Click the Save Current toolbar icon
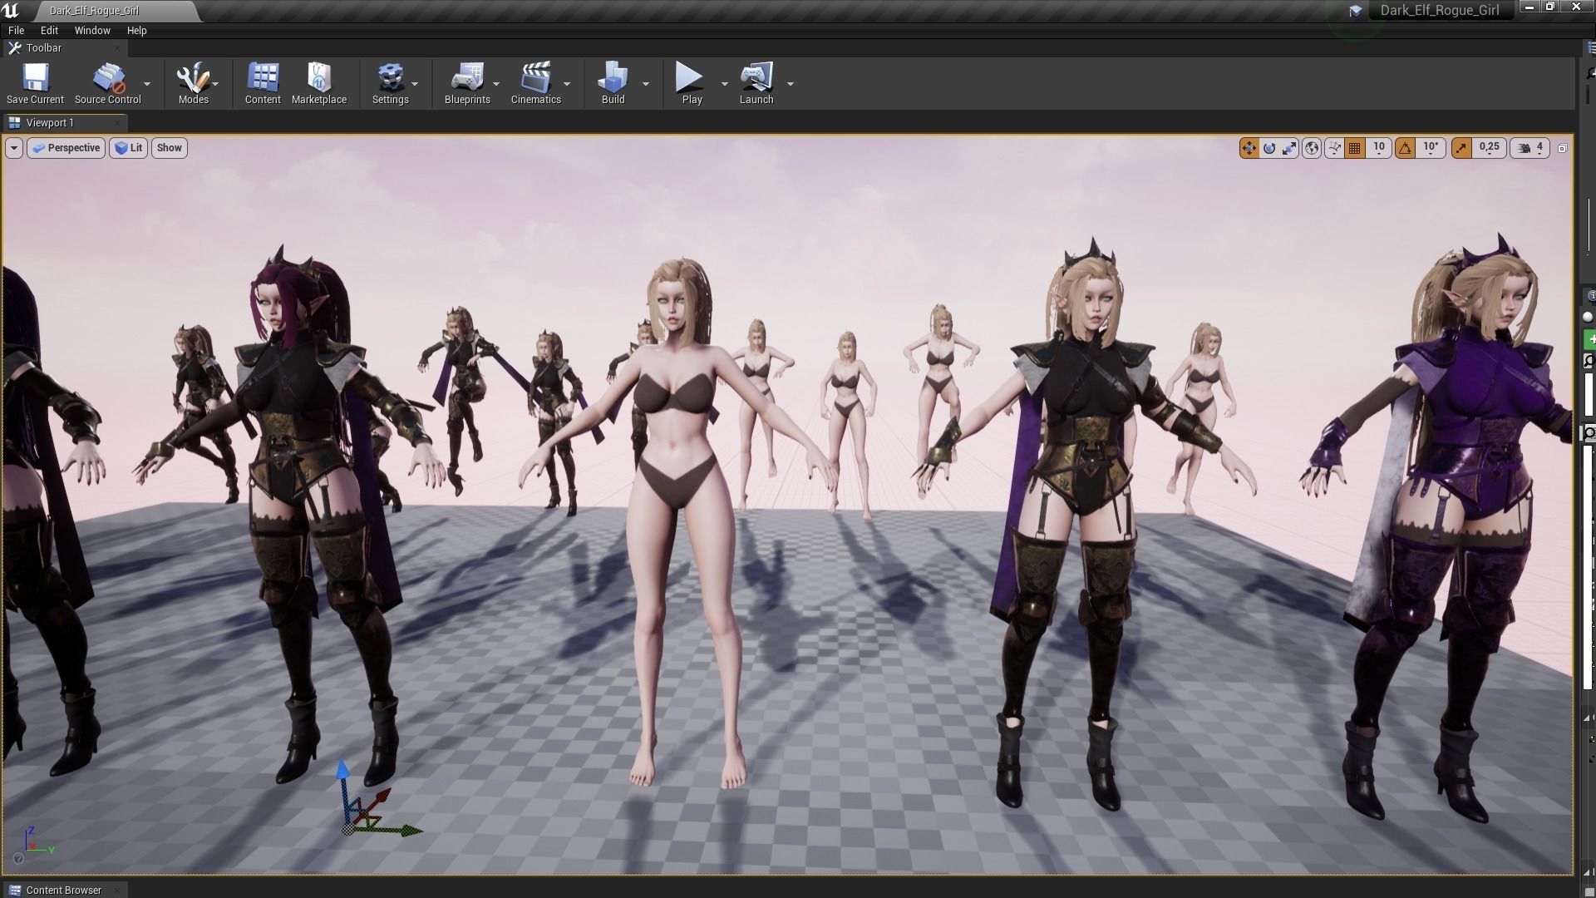This screenshot has width=1596, height=898. (x=35, y=83)
